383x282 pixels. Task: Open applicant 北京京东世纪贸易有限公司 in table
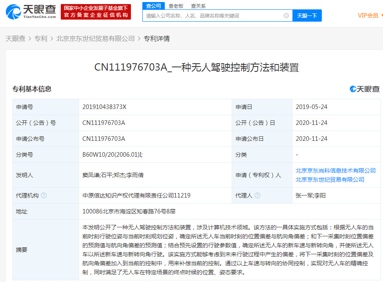click(330, 180)
